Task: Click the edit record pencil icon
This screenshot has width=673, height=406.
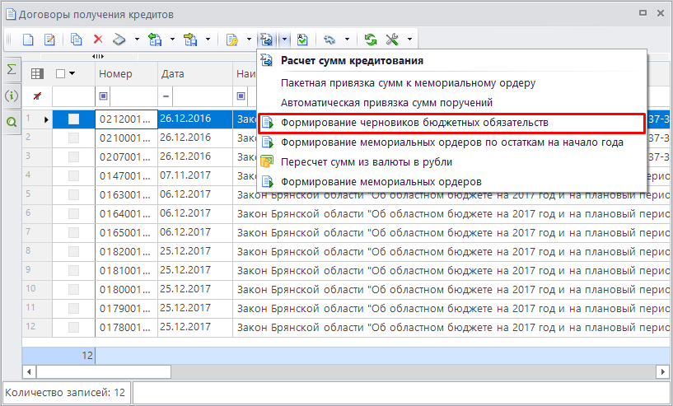Action: pos(49,39)
